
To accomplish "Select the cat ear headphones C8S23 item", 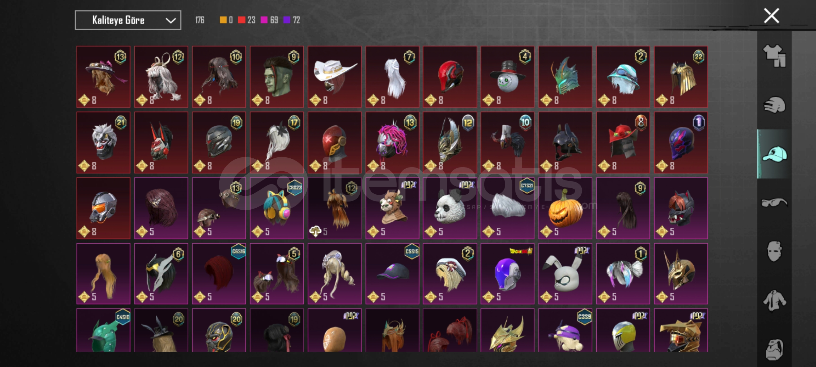I will pos(277,208).
